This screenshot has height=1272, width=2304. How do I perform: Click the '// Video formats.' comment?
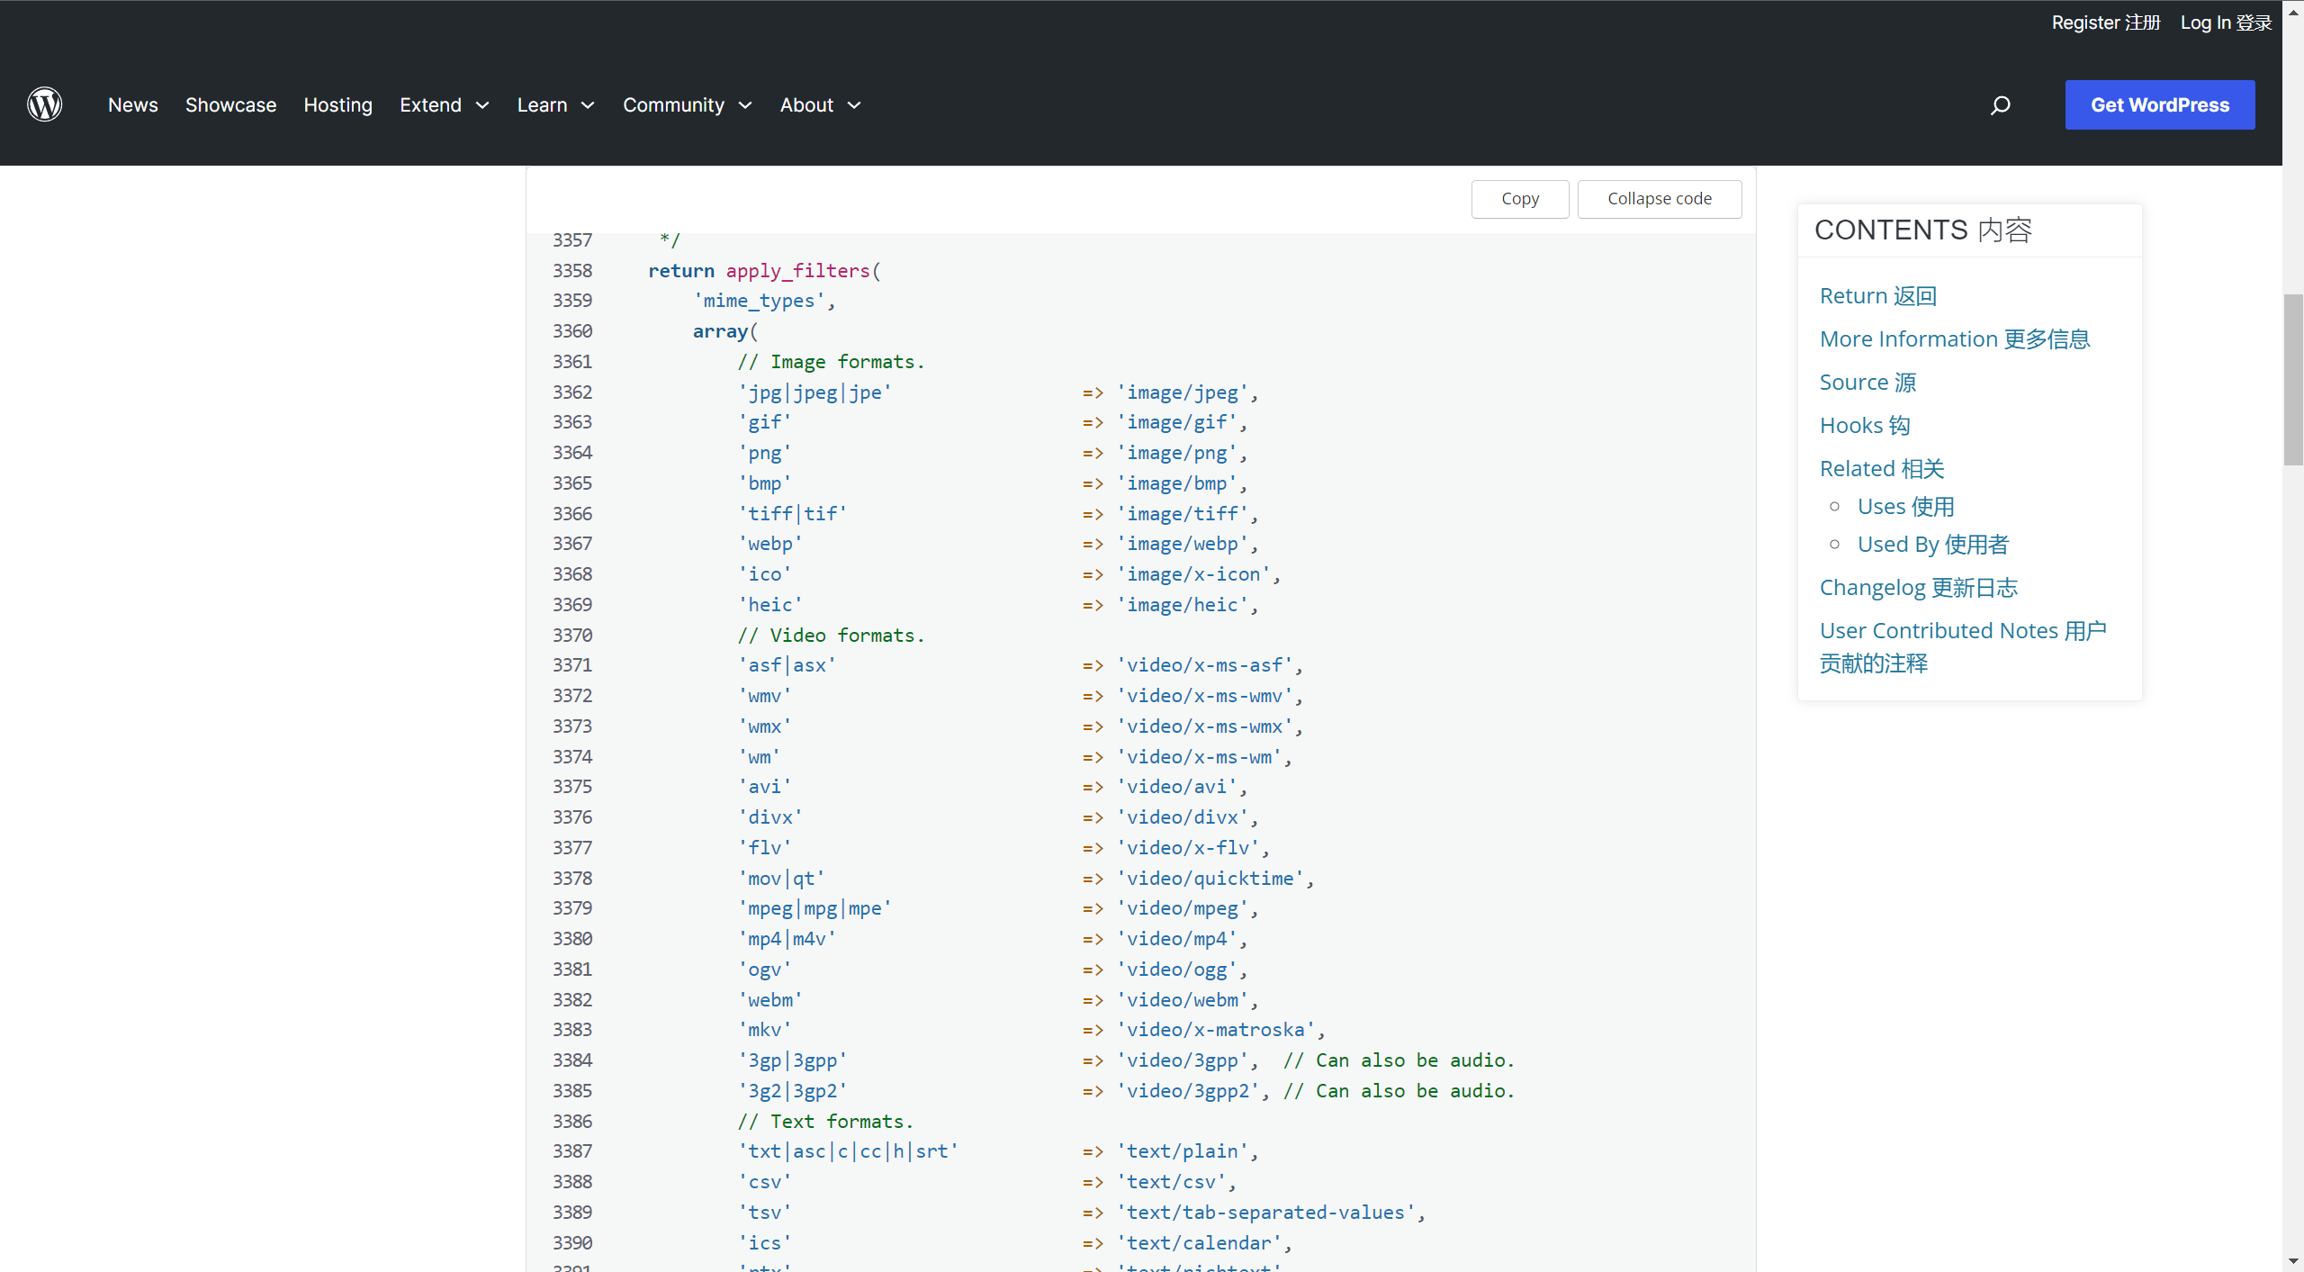click(x=831, y=636)
